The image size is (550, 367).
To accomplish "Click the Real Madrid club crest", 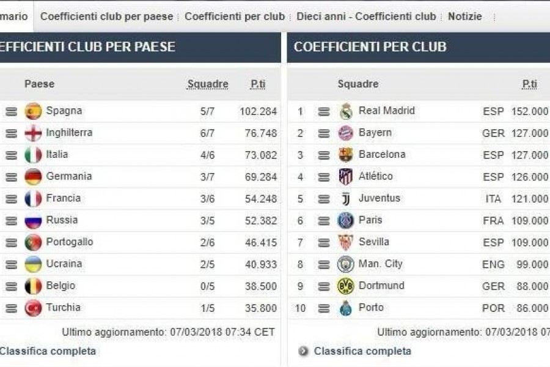I will pyautogui.click(x=346, y=112).
